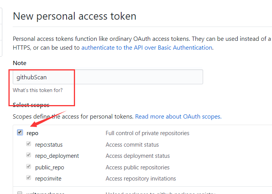Enable the write:packages checkbox at the bottom

[x=20, y=192]
